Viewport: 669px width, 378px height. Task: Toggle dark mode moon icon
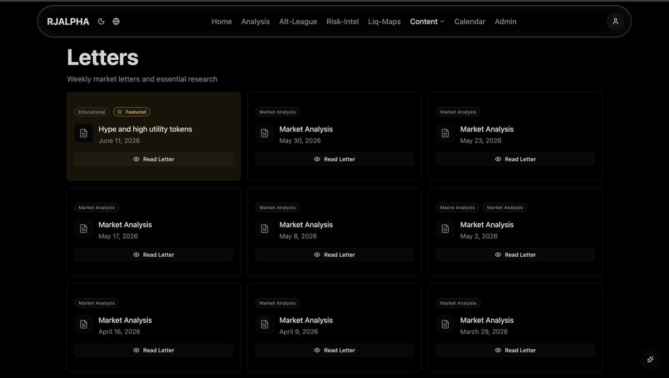pyautogui.click(x=101, y=21)
